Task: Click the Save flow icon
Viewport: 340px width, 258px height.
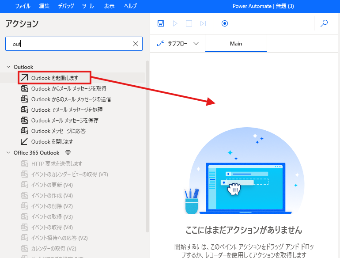Action: [x=161, y=23]
